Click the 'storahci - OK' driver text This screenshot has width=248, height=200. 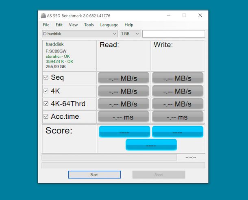58,56
